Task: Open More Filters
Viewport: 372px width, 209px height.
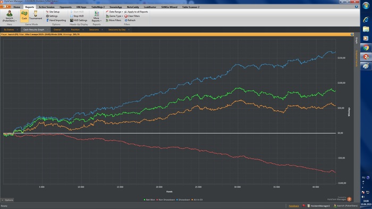Action: click(114, 20)
